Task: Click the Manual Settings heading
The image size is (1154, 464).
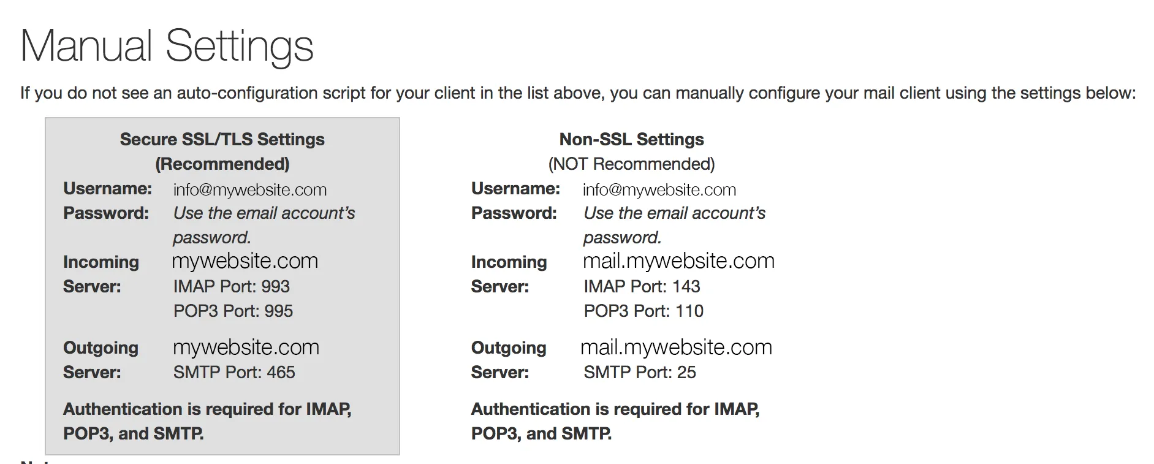Action: click(167, 46)
